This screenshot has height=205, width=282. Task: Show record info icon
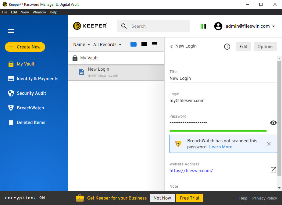[227, 47]
